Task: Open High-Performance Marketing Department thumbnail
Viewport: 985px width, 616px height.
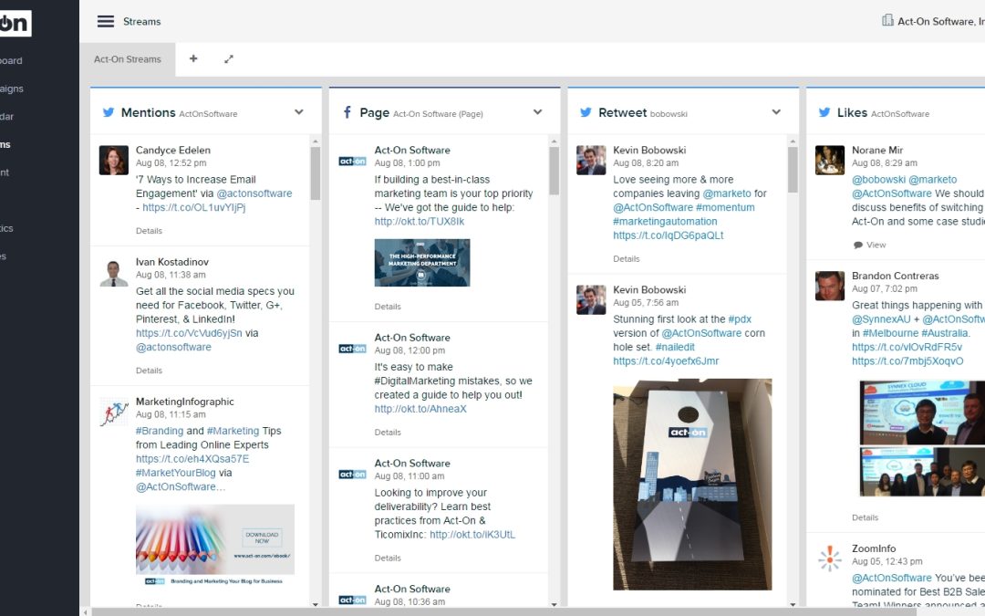Action: coord(422,263)
